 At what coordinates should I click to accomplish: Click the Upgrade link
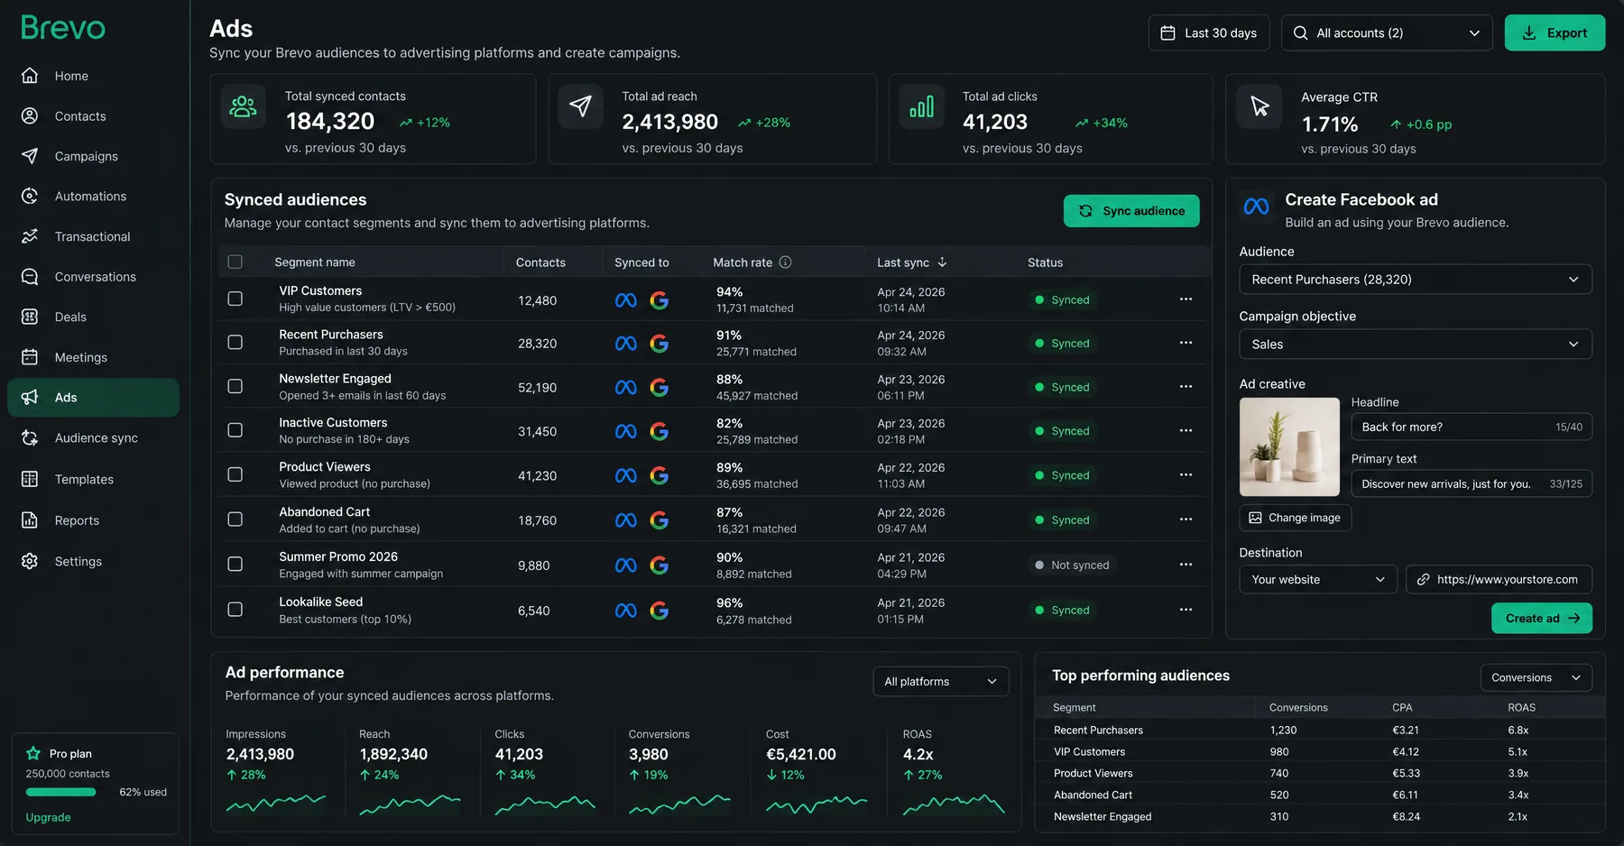coord(48,817)
